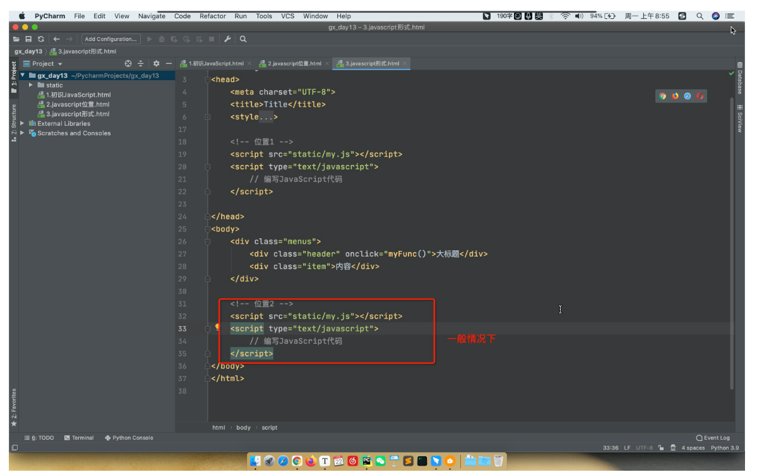Click the Open folder toolbar icon
The height and width of the screenshot is (472, 769).
(16, 39)
